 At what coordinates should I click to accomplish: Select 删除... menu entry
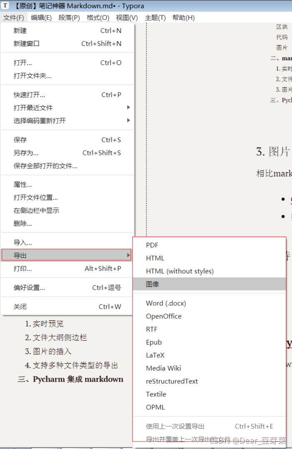(x=68, y=223)
